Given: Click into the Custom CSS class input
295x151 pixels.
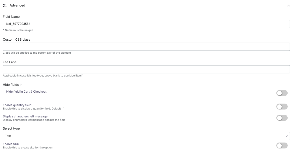Looking at the screenshot, I should pyautogui.click(x=146, y=47).
